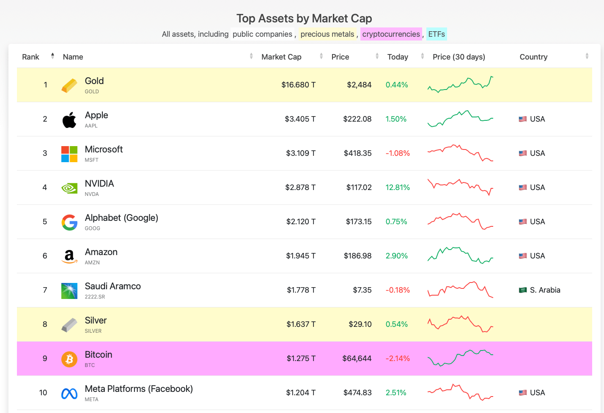Click the Apple logo icon
Image resolution: width=604 pixels, height=413 pixels.
coord(69,120)
